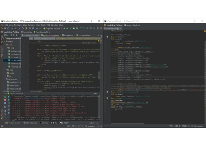206x146 pixels.
Task: Click the Paste toolbar icon
Action: [x=26, y=28]
